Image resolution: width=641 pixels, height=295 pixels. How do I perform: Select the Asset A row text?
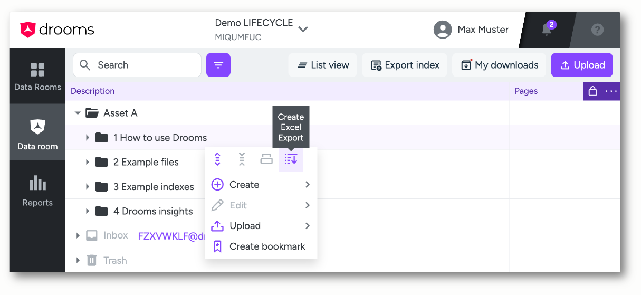point(120,113)
